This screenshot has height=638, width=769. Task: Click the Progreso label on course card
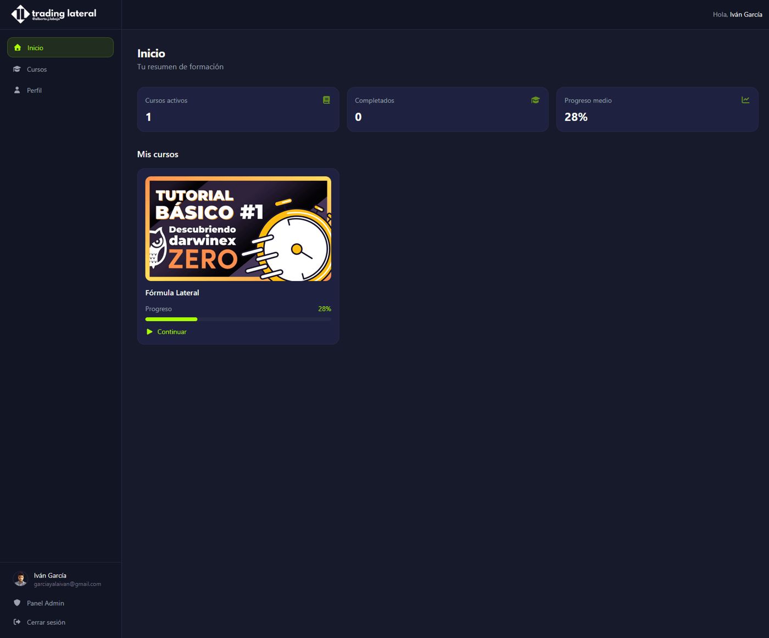(x=158, y=309)
